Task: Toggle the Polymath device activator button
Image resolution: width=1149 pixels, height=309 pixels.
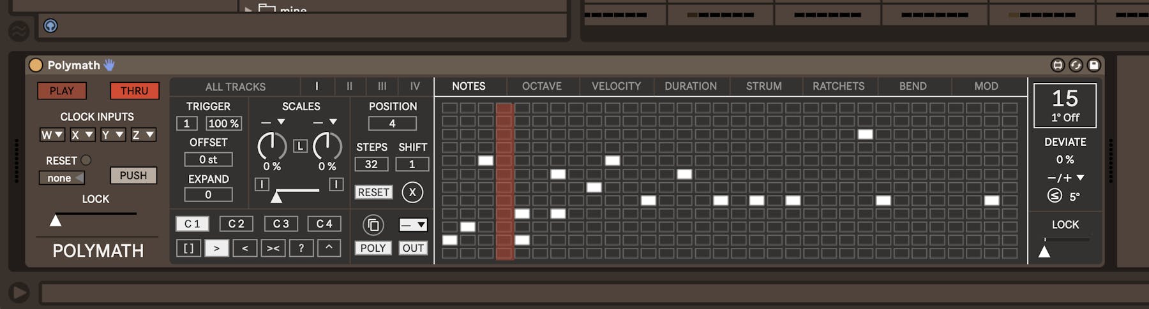Action: 36,65
